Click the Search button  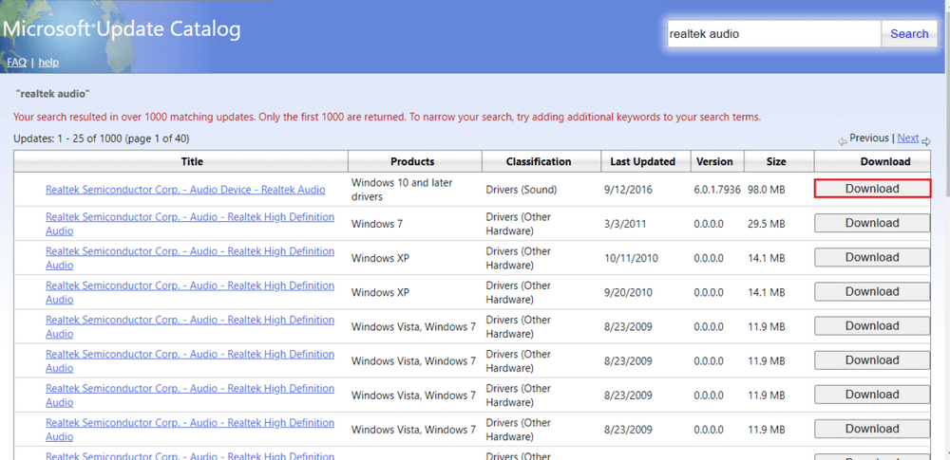pos(908,34)
